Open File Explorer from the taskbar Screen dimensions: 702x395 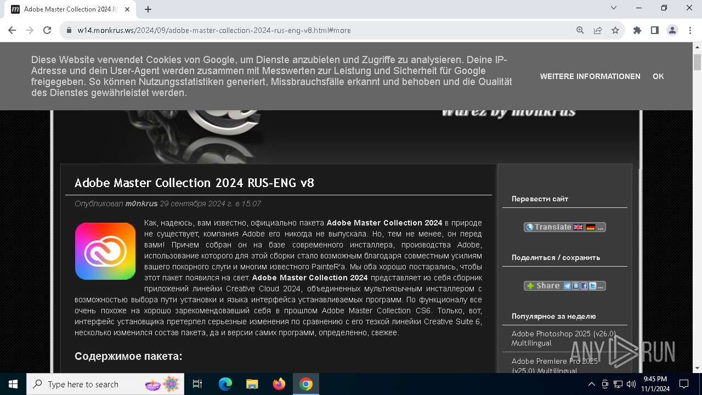(x=252, y=384)
